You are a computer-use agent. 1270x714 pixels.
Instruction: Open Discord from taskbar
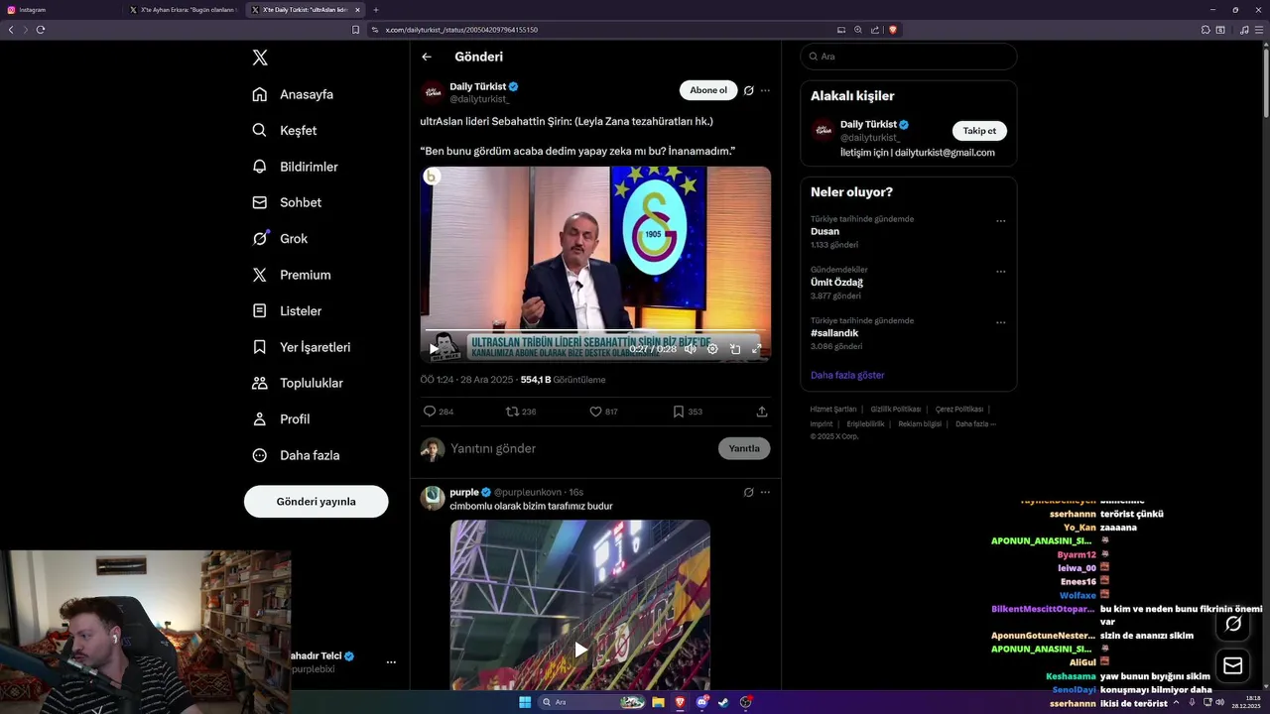702,702
